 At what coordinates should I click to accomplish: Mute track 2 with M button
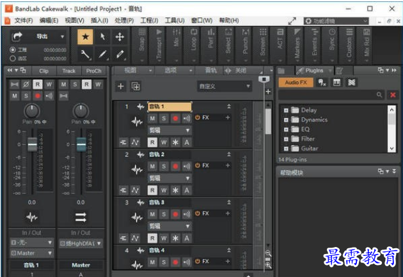[152, 167]
